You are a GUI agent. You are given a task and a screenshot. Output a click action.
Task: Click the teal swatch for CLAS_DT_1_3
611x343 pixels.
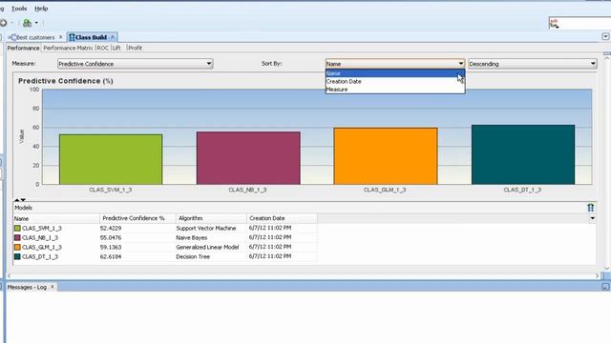[x=17, y=256]
